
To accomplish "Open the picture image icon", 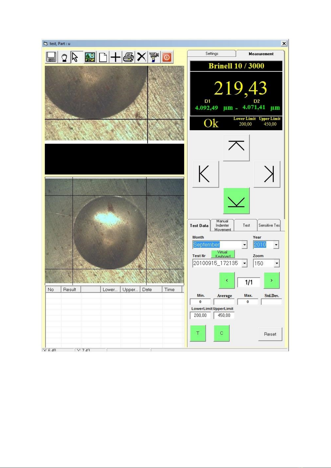I will (x=90, y=57).
